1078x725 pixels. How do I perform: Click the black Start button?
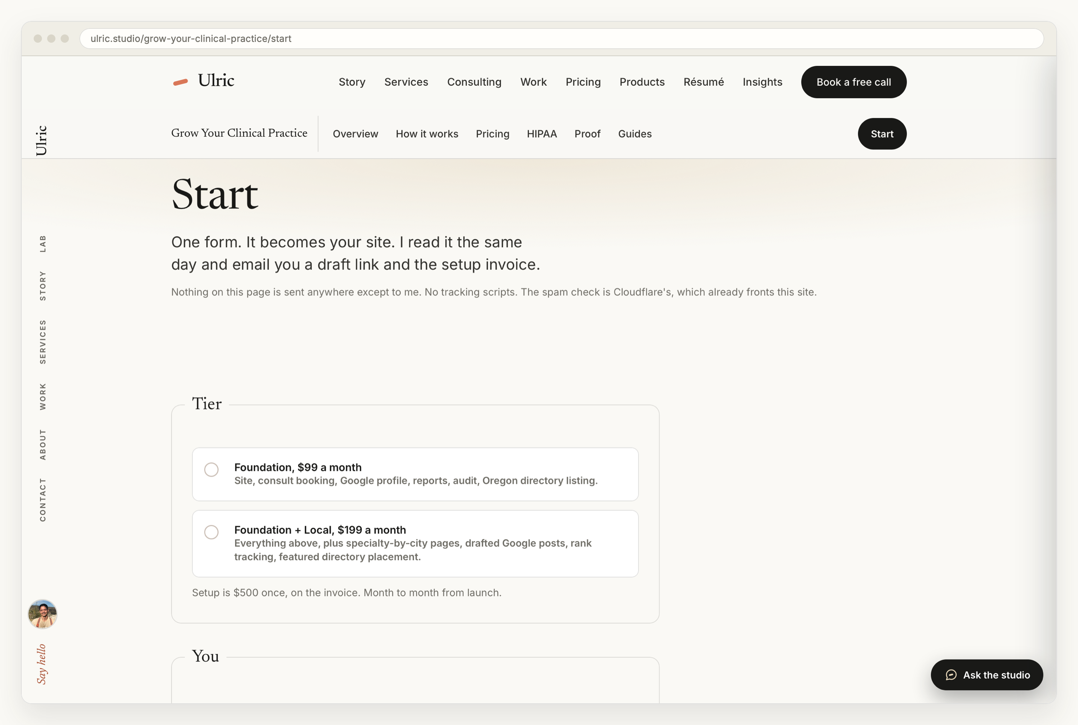pos(882,134)
